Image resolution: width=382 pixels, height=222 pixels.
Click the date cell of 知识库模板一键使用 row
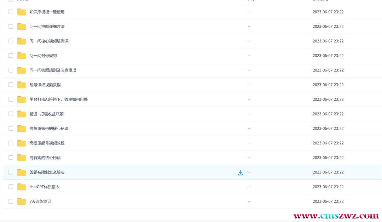pyautogui.click(x=328, y=12)
